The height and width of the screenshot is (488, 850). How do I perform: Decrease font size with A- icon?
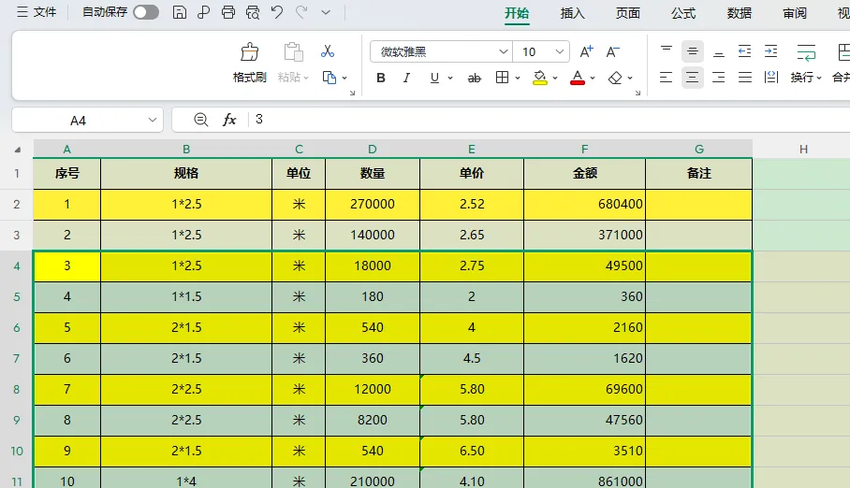[x=612, y=51]
